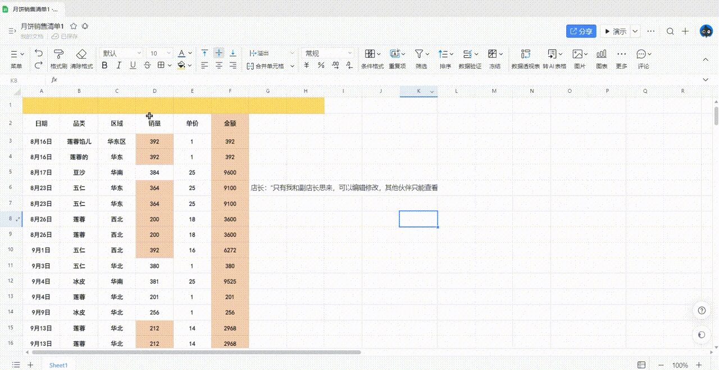Toggle bold formatting
The image size is (719, 370).
tap(104, 66)
